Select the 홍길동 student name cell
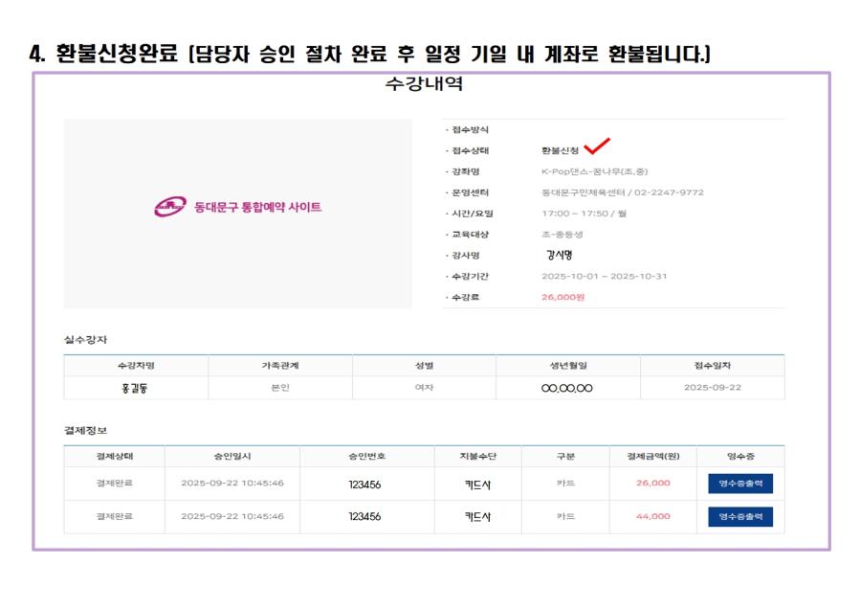 click(132, 387)
